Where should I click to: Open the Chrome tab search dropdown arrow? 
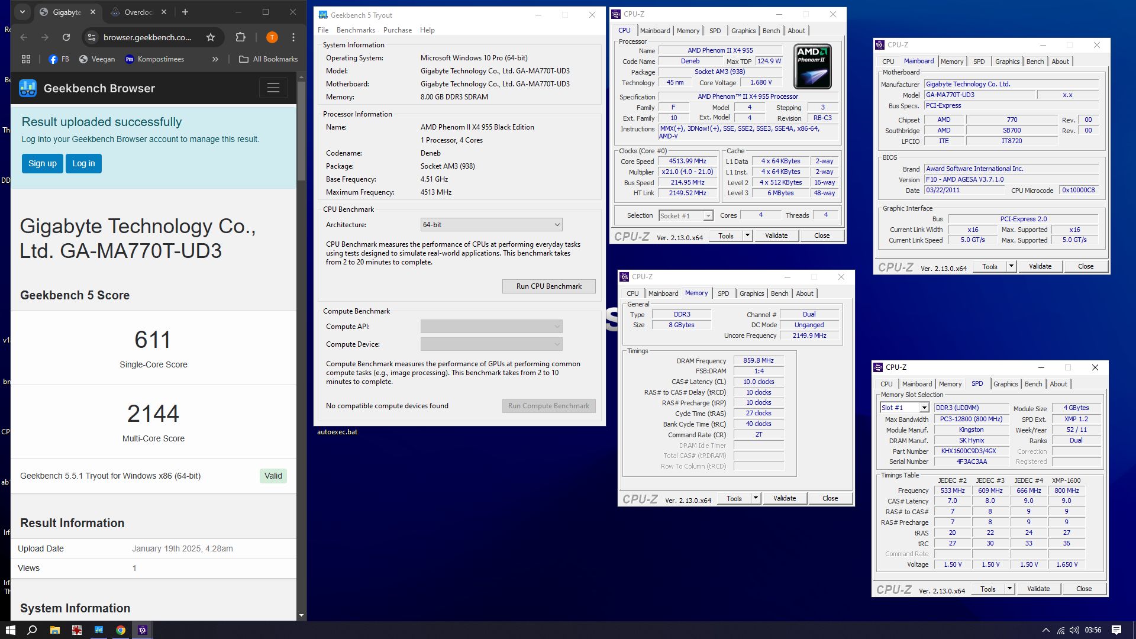point(22,12)
